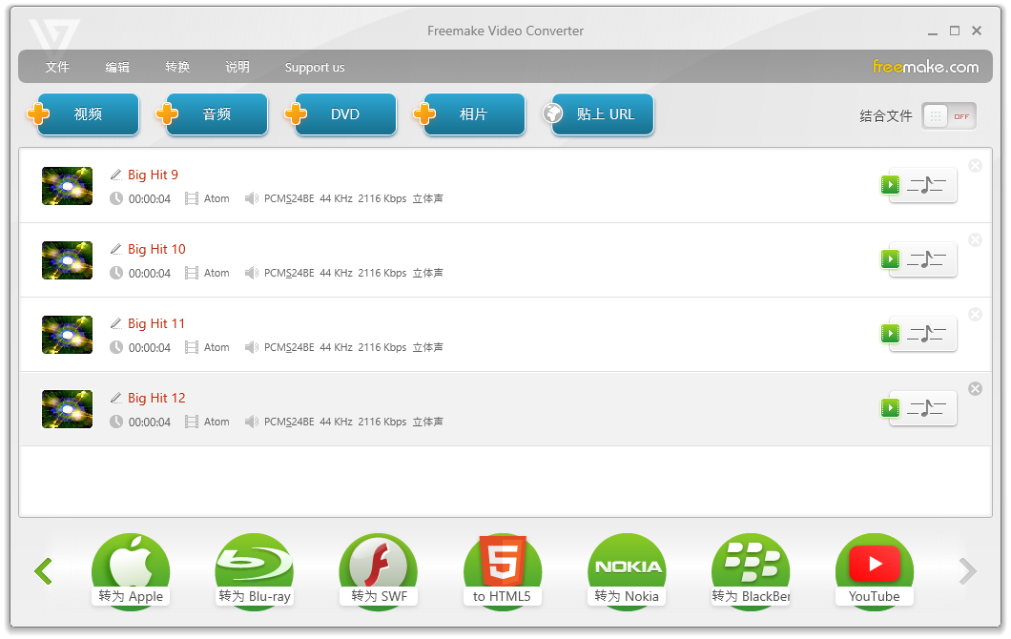Click the YouTube upload icon
This screenshot has height=639, width=1011.
tap(875, 570)
